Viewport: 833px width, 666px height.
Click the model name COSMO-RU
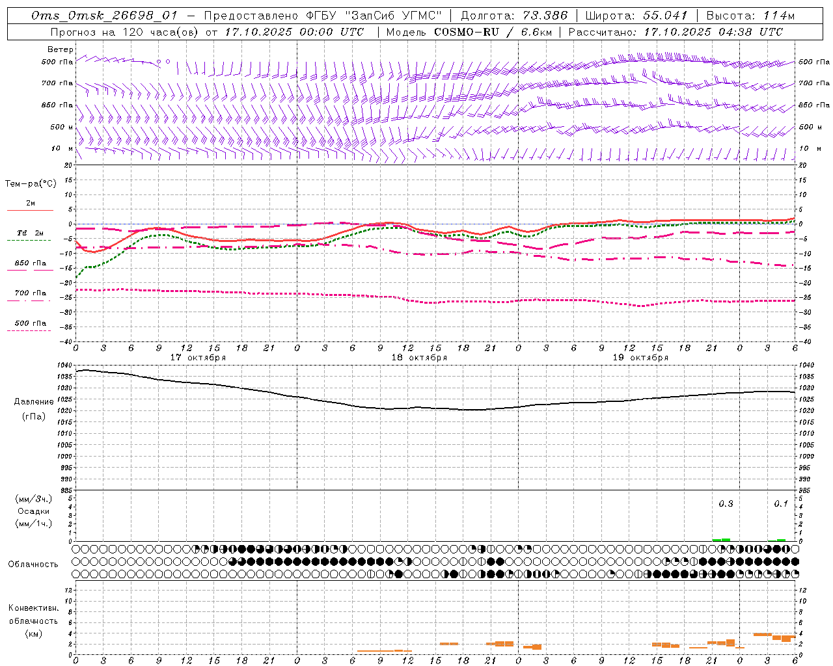pos(468,32)
